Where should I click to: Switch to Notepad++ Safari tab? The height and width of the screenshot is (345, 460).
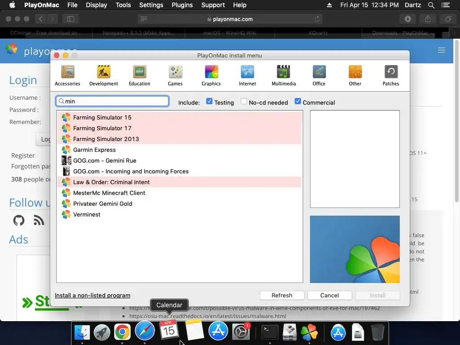coord(138,33)
